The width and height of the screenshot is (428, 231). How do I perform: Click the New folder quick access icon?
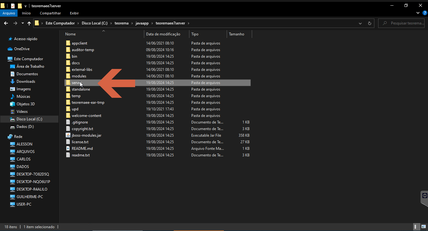[20, 6]
